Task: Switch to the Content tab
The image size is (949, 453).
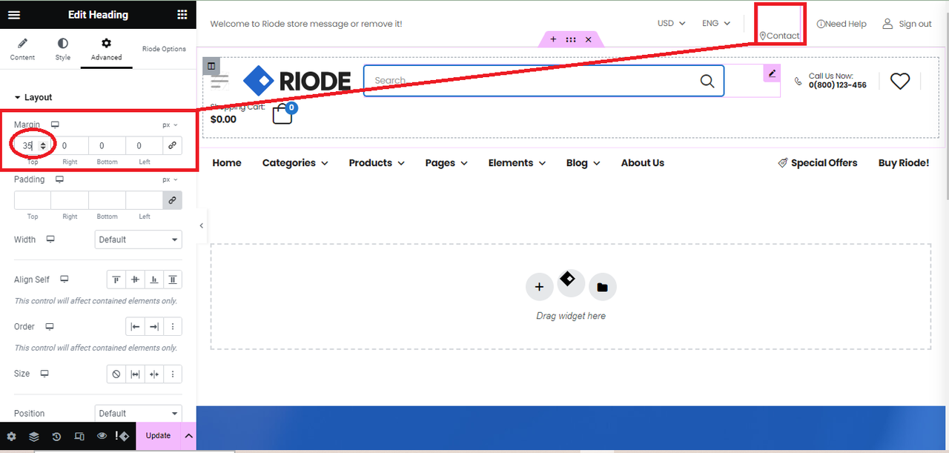Action: (22, 50)
